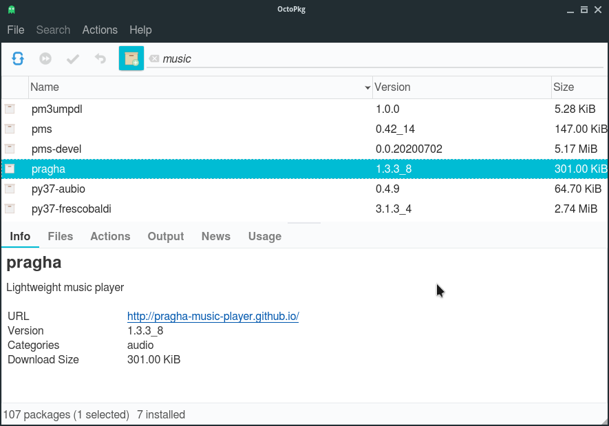Click version 1.0.0 of pm3umpdl
The width and height of the screenshot is (609, 426).
(x=387, y=109)
